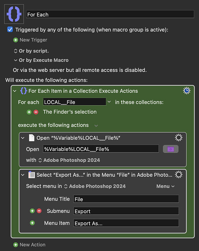Click the macro's curly braces icon
The image size is (199, 251).
tap(14, 14)
